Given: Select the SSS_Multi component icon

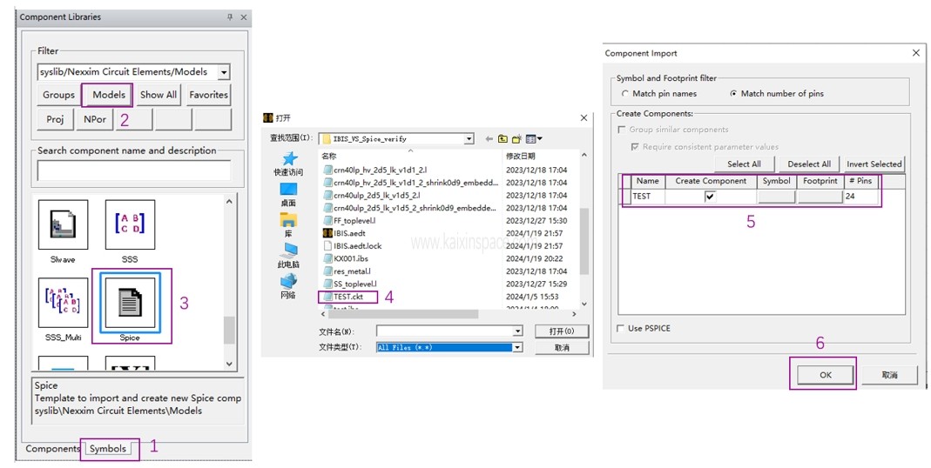Looking at the screenshot, I should click(x=63, y=302).
